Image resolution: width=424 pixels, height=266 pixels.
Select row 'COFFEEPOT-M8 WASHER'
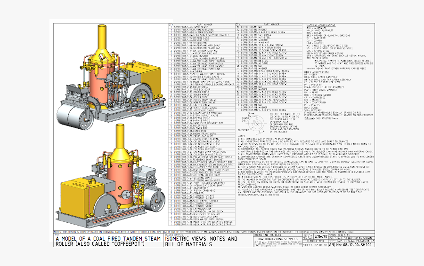tap(269, 107)
